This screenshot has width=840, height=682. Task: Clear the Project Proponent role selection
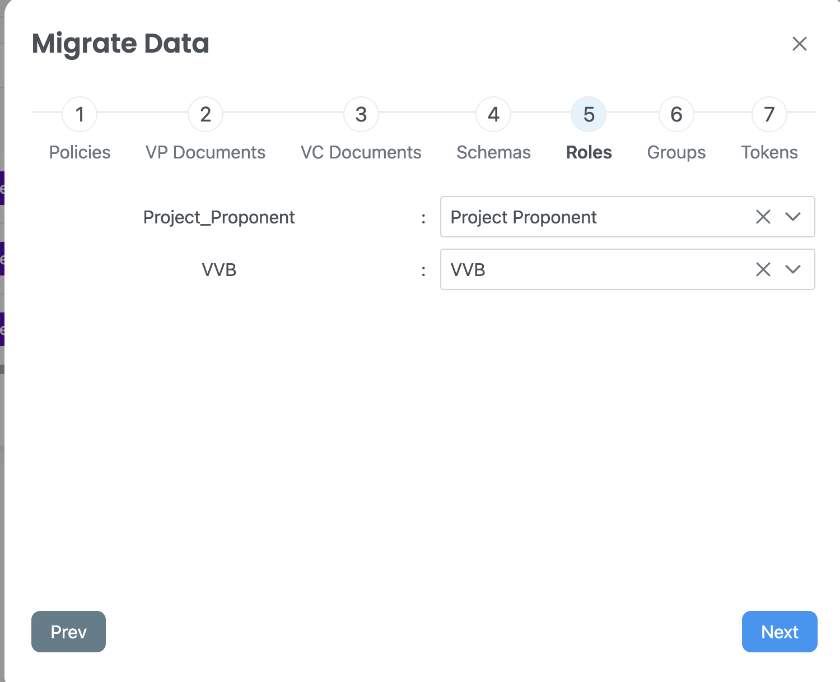point(763,217)
